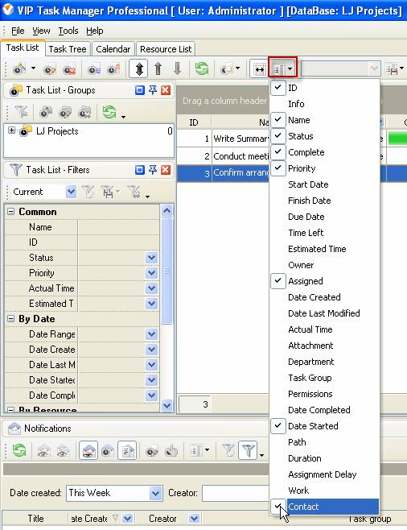
Task: Pin the Task List - Groups panel
Action: pyautogui.click(x=153, y=90)
